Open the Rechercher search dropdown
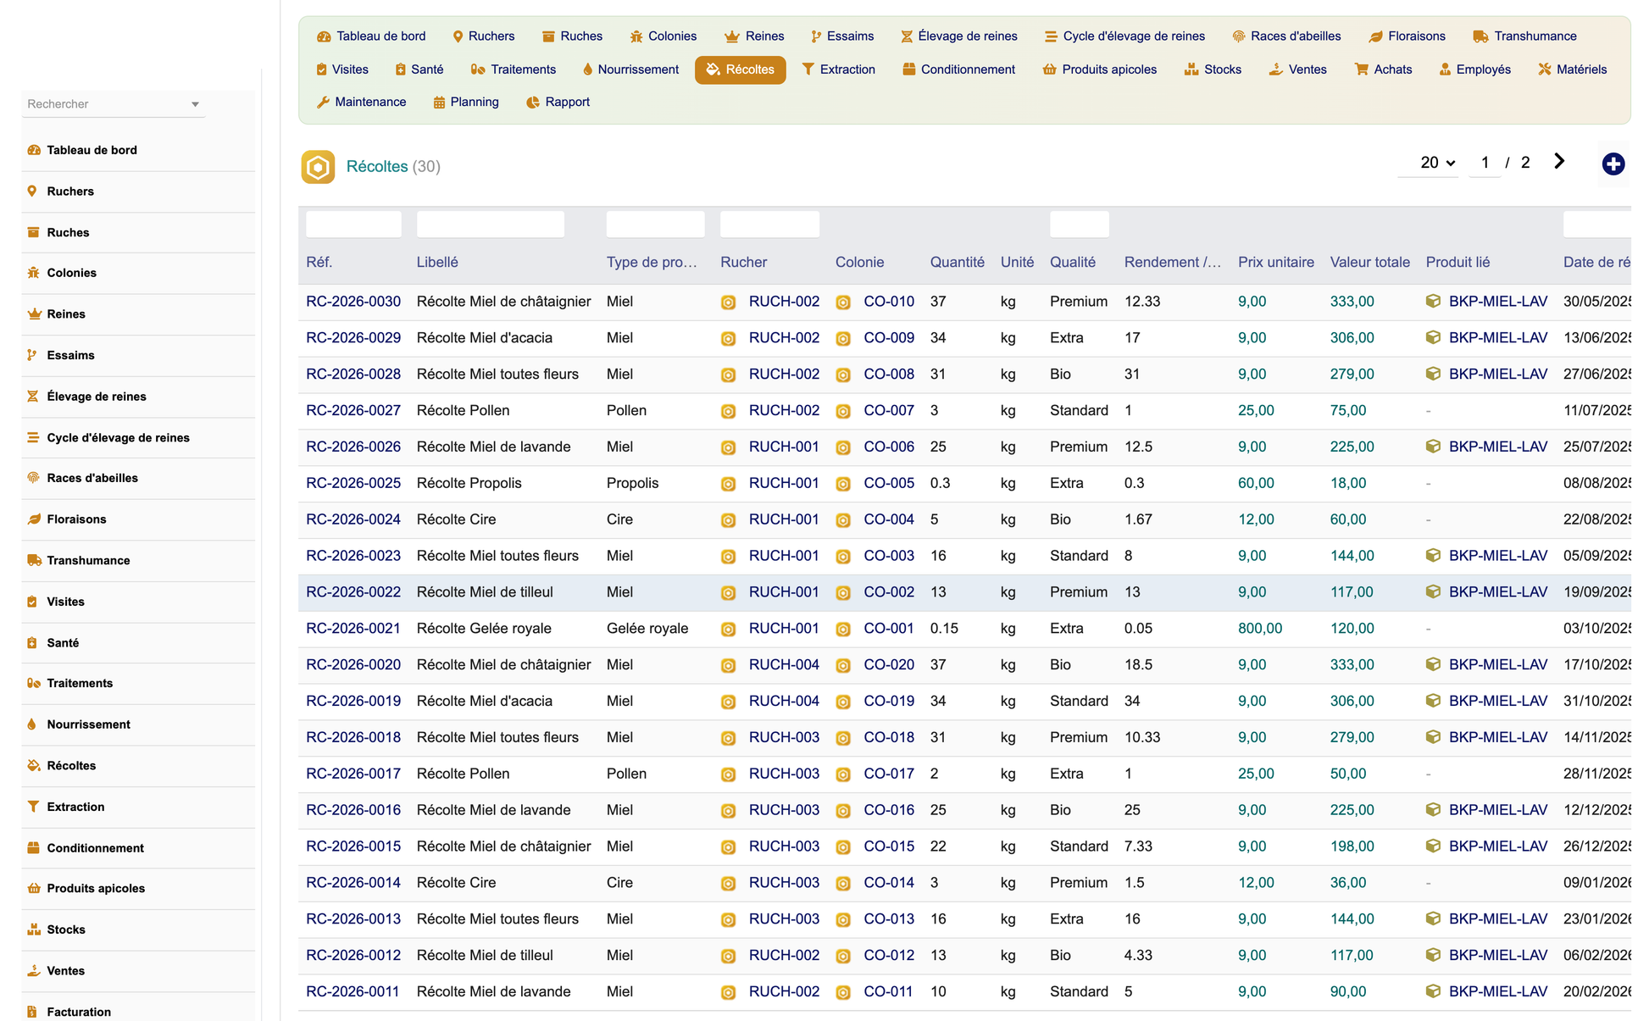Viewport: 1649px width, 1021px height. click(x=114, y=104)
